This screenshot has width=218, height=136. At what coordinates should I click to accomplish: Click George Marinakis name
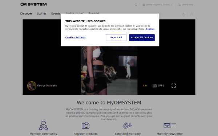point(47,86)
